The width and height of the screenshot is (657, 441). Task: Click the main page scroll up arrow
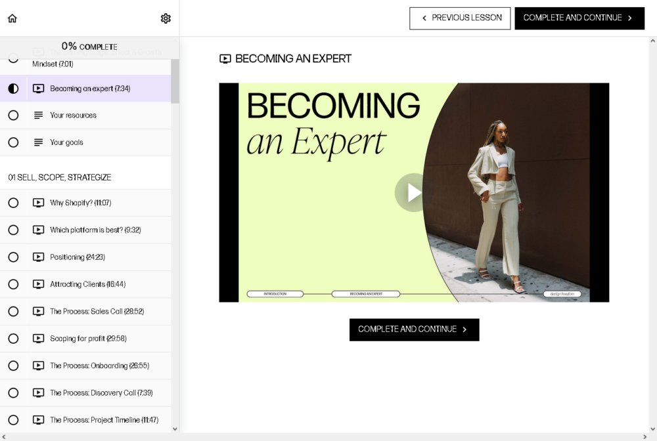click(x=652, y=41)
